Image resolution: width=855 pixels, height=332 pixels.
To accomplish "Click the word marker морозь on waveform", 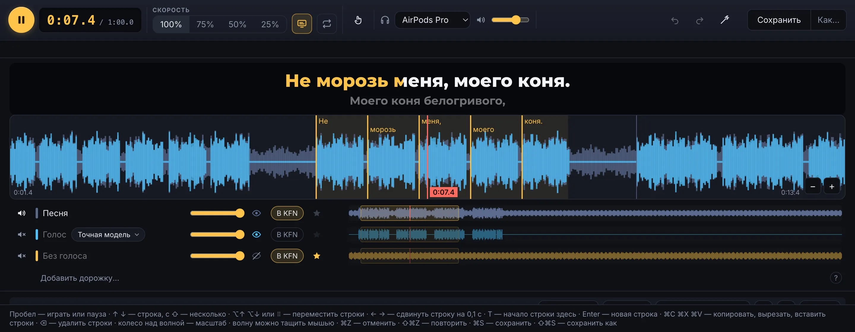I will (x=383, y=130).
